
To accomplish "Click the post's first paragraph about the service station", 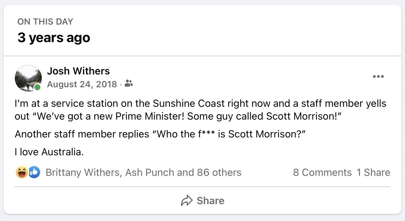I will click(200, 109).
